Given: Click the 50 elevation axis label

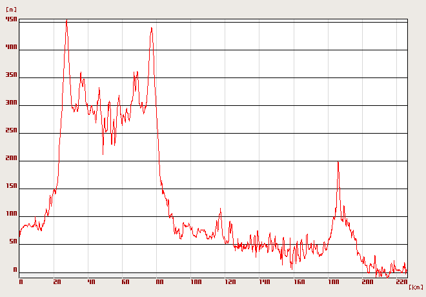Looking at the screenshot, I should click(13, 243).
